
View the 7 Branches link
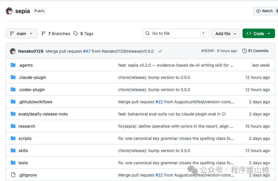pos(56,33)
